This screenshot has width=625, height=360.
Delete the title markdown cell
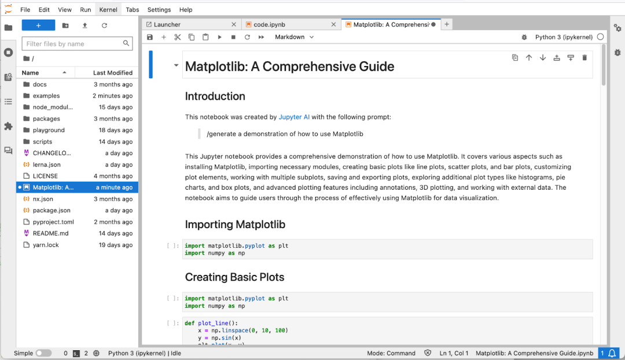pyautogui.click(x=584, y=57)
